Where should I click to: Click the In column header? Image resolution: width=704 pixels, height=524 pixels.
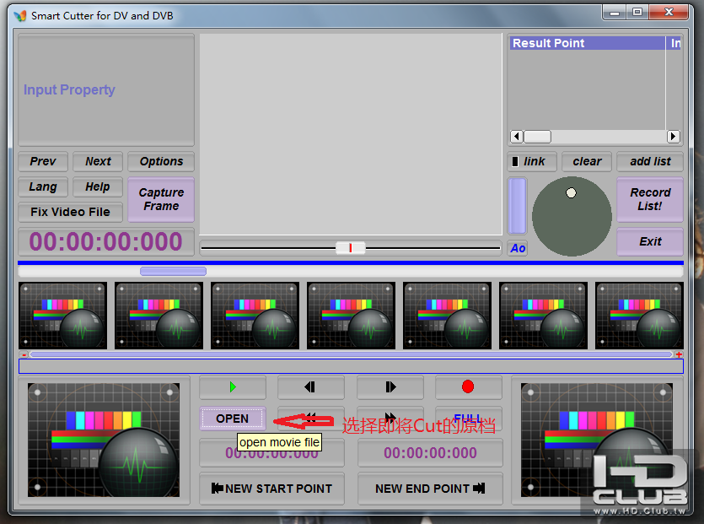(x=674, y=43)
